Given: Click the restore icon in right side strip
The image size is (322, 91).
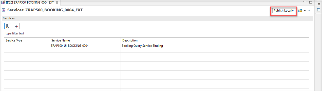Looking at the screenshot, I should click(x=319, y=4).
